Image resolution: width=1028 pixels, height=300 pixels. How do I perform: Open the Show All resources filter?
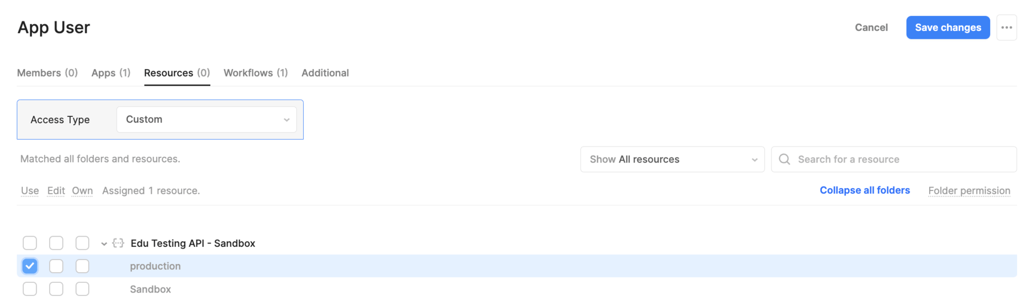click(672, 159)
